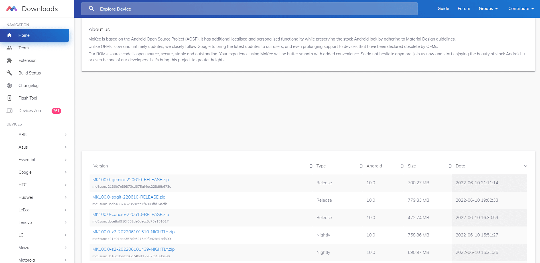Click the Type column header
Viewport: 540px width, 263px height.
(321, 166)
